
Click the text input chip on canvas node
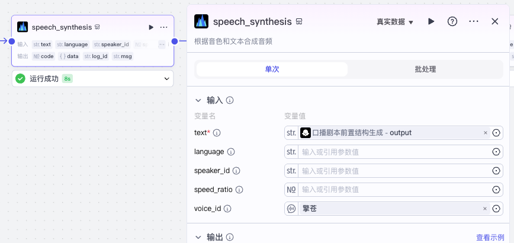point(42,44)
